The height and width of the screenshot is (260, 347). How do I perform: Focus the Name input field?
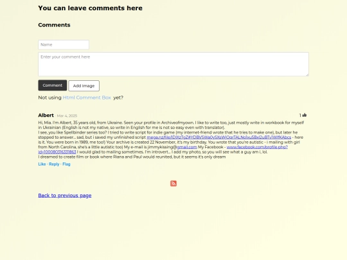64,45
